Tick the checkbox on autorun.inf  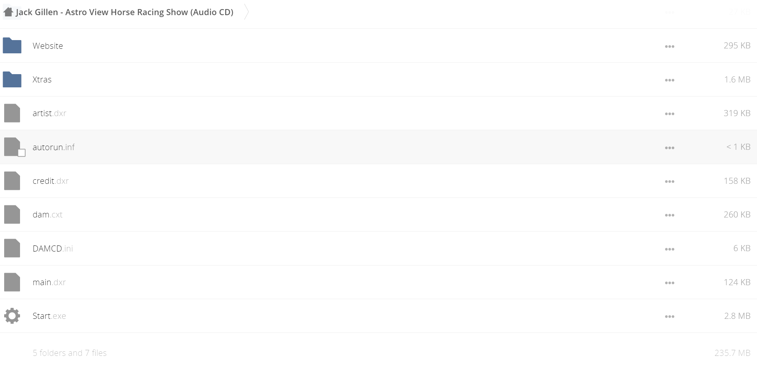click(x=22, y=153)
